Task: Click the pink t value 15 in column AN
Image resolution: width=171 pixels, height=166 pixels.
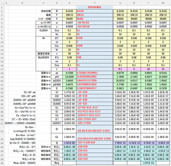Action: pos(163,69)
